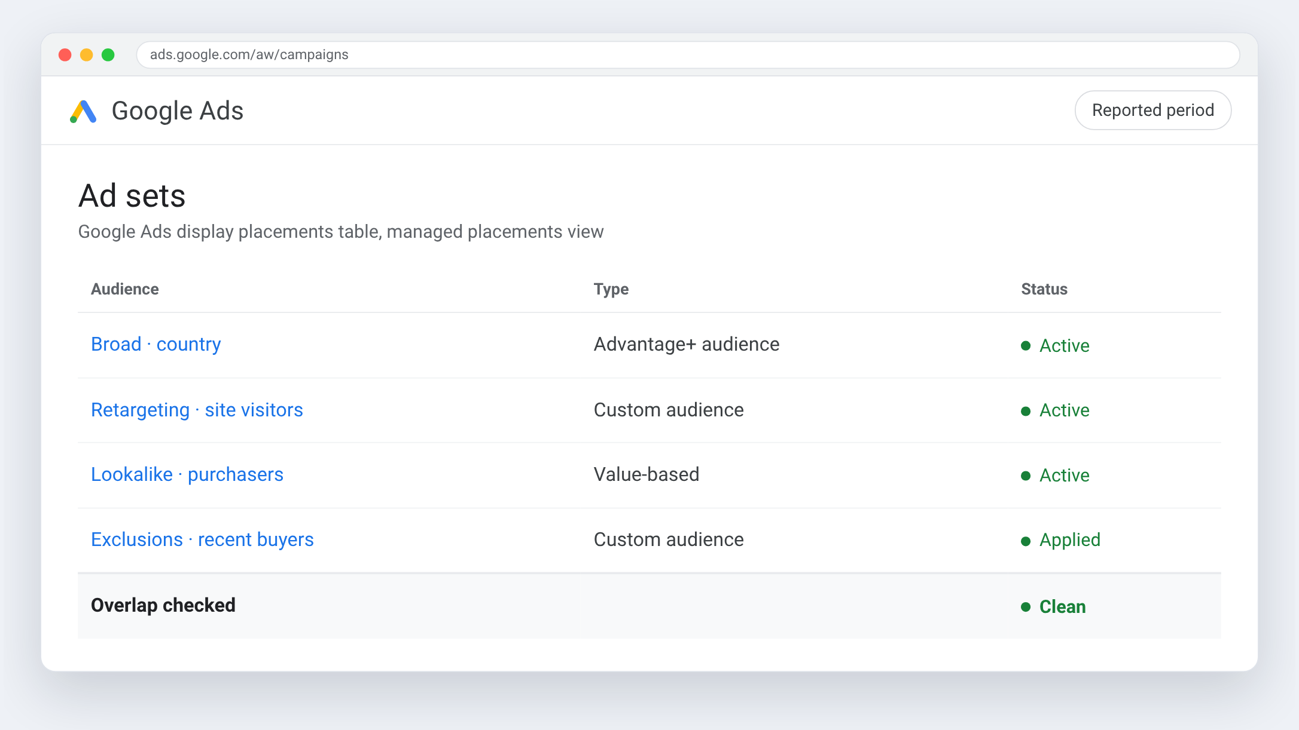
Task: Click Custom audience in the Retargeting row
Action: pyautogui.click(x=669, y=410)
